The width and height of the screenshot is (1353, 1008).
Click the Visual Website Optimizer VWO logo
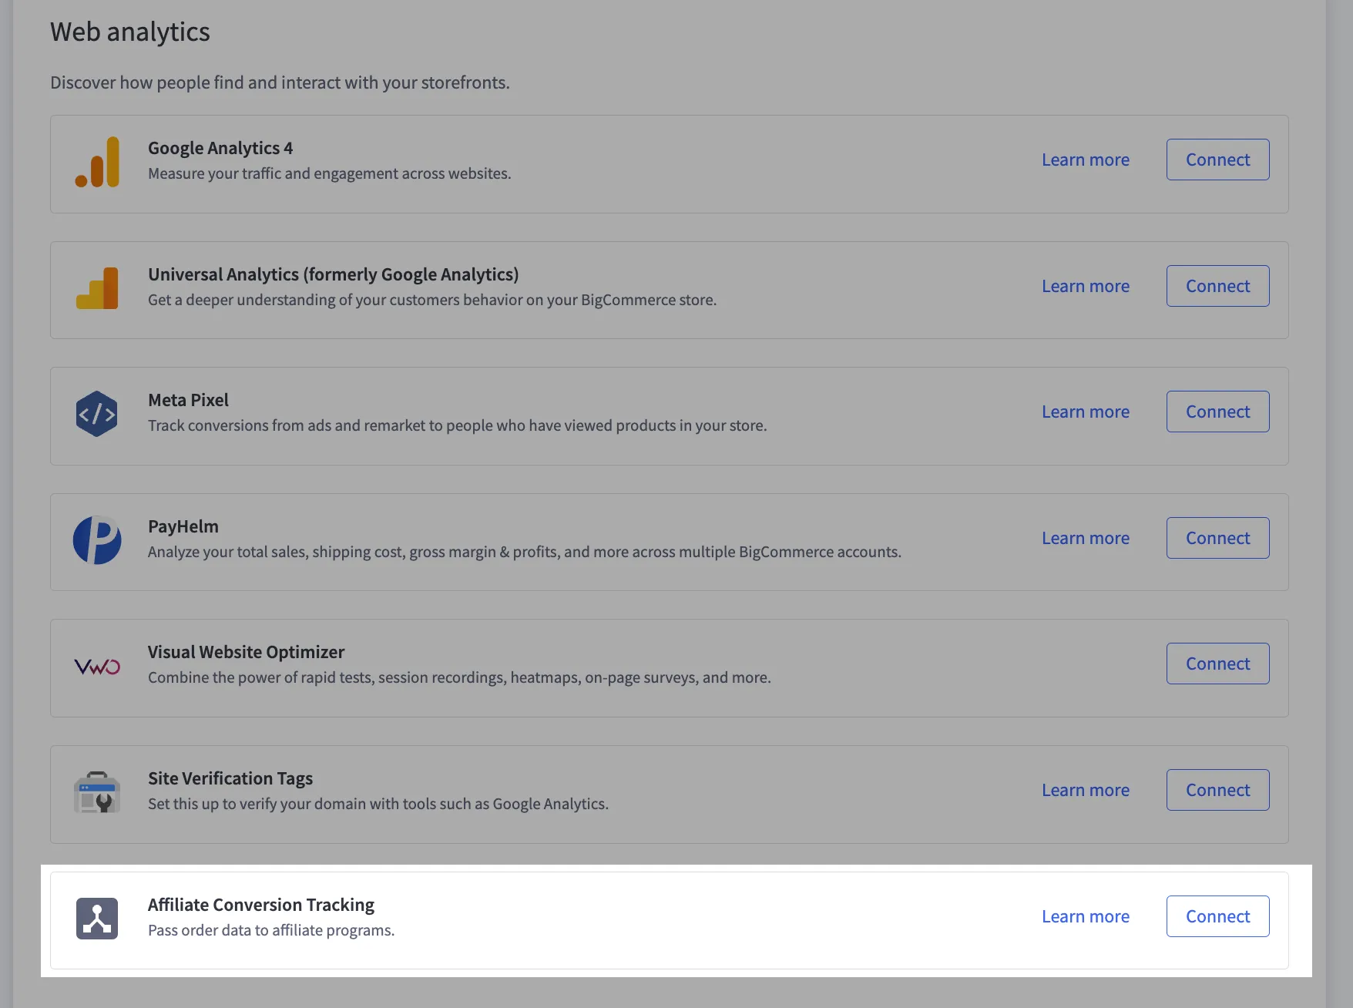pos(97,667)
